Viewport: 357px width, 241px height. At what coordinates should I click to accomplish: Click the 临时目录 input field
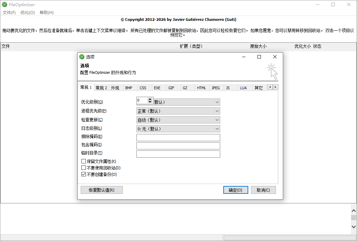click(178, 154)
